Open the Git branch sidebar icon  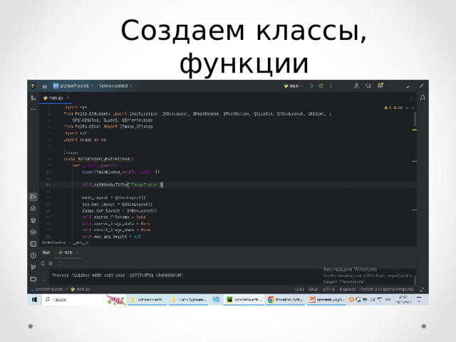(33, 267)
